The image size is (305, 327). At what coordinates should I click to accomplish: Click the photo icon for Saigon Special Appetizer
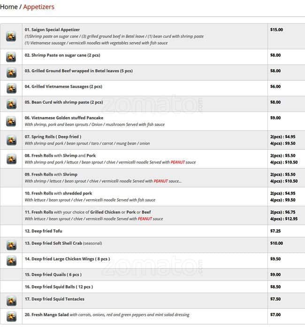11,36
